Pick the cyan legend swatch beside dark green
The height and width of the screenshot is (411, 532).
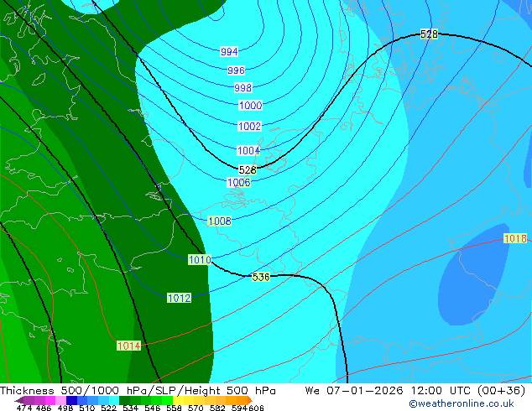[x=114, y=400]
